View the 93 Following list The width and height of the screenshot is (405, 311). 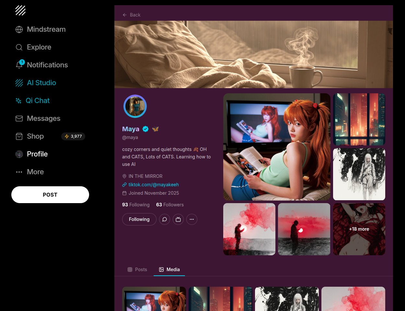click(136, 205)
